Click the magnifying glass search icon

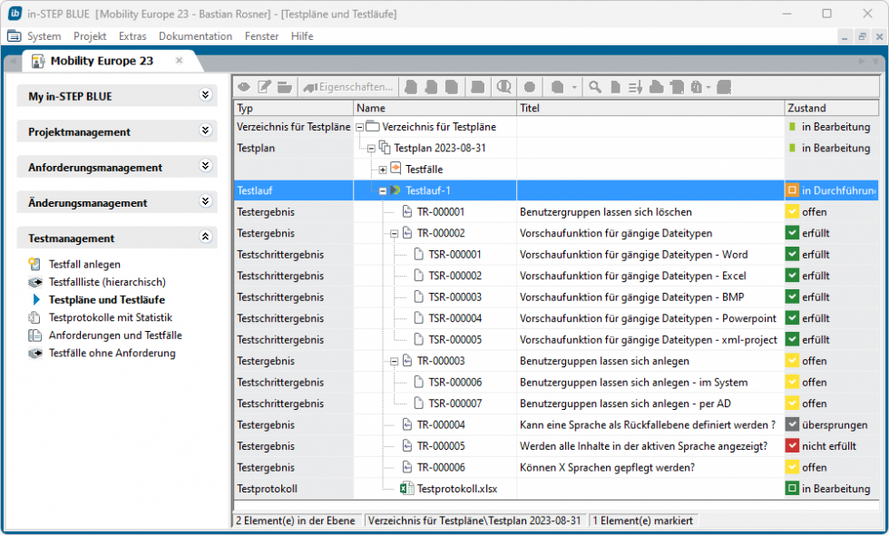[x=594, y=87]
